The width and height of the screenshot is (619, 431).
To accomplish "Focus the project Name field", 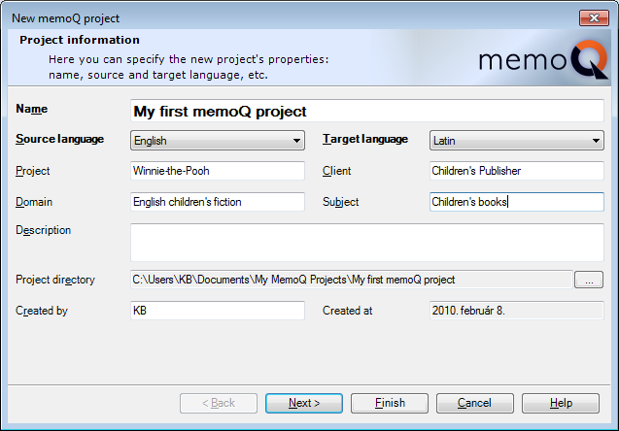I will [367, 111].
